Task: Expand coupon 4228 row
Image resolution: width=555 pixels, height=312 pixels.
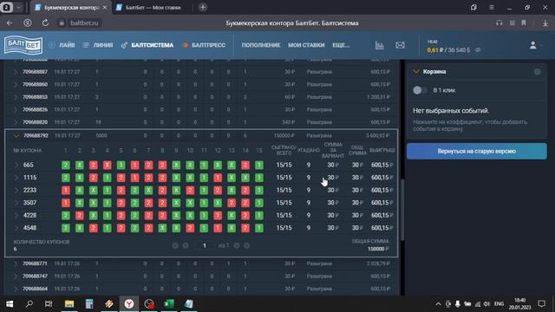Action: pos(16,216)
